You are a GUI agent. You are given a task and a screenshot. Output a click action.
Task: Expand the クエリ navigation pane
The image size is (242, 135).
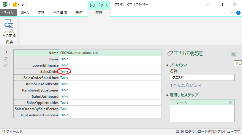pyautogui.click(x=7, y=52)
